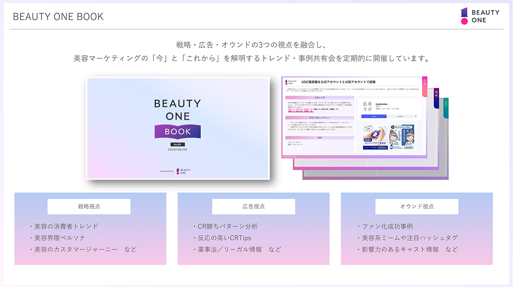Image resolution: width=513 pixels, height=288 pixels.
Task: Click the BEAUTY ONE BOOK slide title
Action: pos(59,17)
